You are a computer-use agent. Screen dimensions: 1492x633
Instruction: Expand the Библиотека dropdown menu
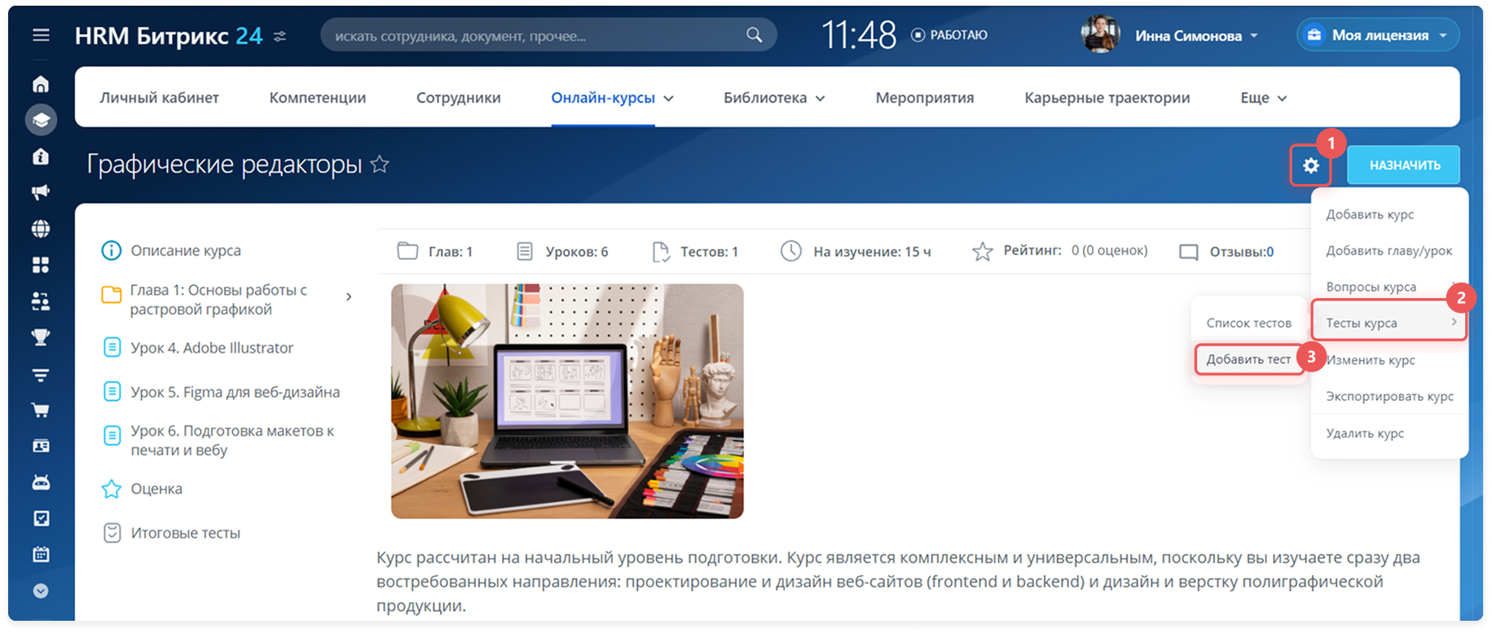(x=773, y=98)
